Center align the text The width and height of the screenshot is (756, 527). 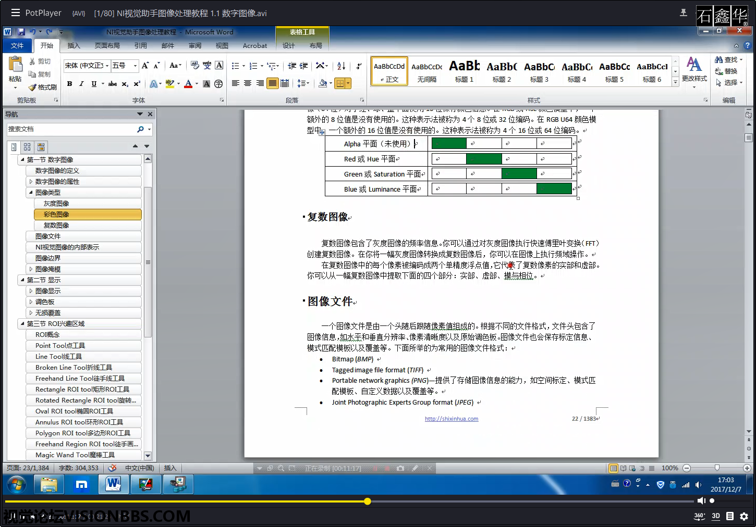(248, 83)
